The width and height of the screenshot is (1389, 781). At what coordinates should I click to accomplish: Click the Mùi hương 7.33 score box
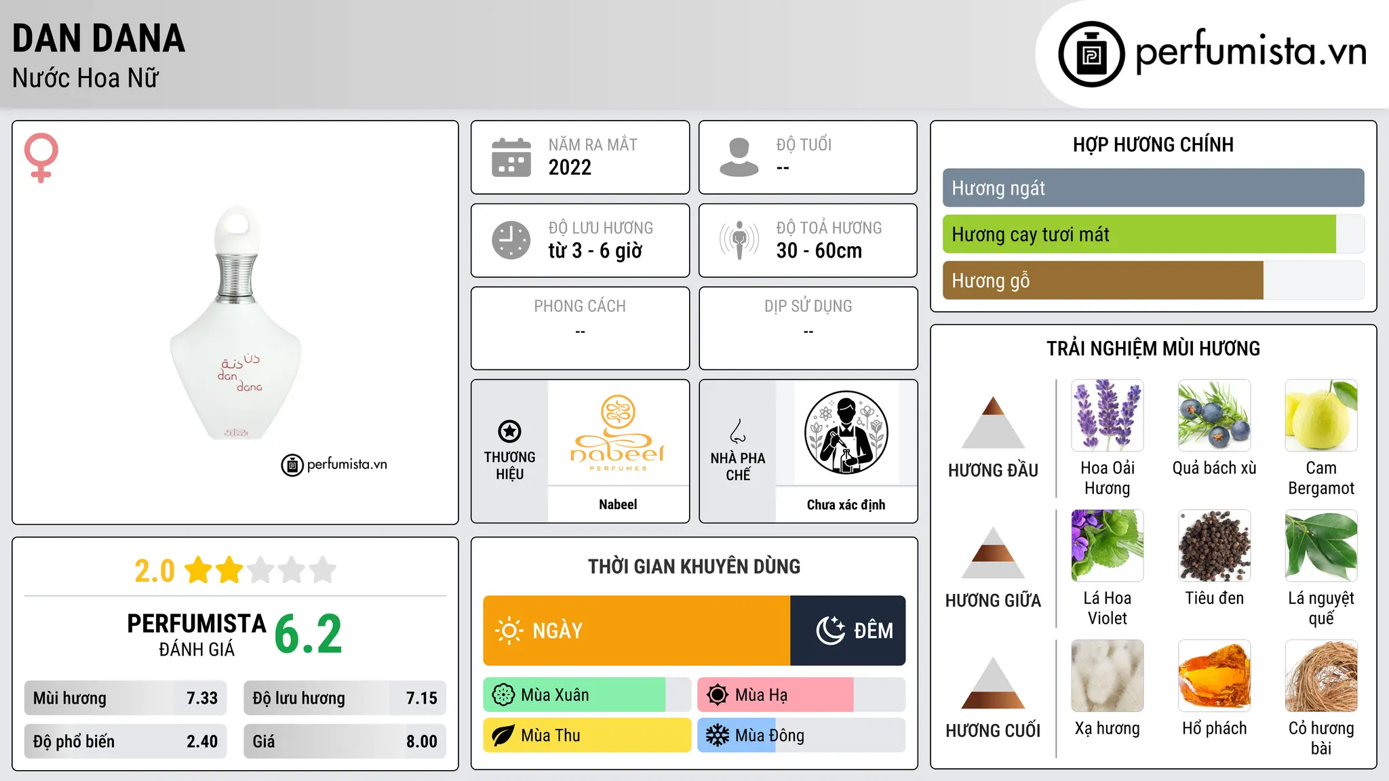[125, 698]
